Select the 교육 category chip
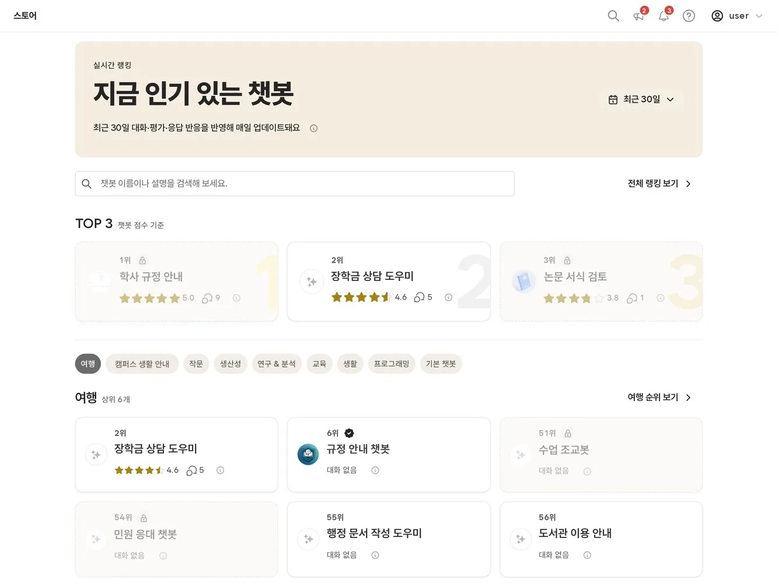The height and width of the screenshot is (583, 778). click(x=319, y=364)
